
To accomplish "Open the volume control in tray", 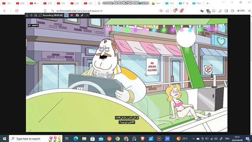I will (216, 138).
